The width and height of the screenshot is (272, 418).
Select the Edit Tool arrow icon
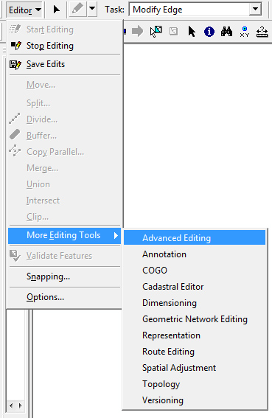56,10
